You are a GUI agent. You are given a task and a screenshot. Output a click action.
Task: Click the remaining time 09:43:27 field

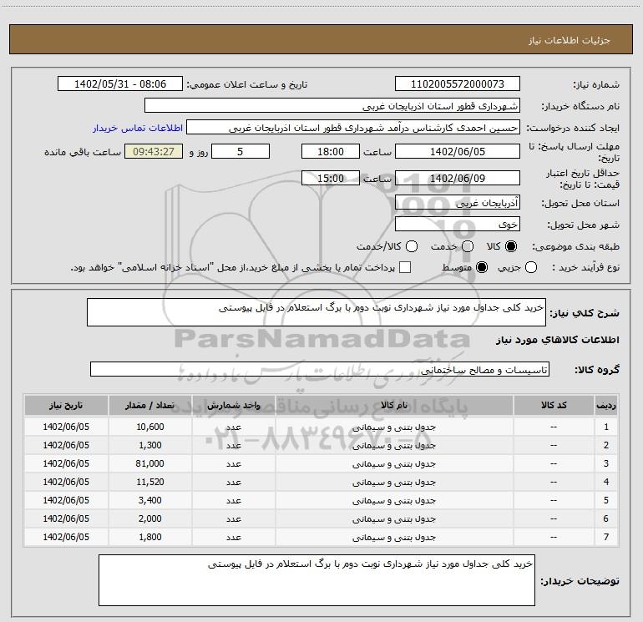(x=154, y=151)
